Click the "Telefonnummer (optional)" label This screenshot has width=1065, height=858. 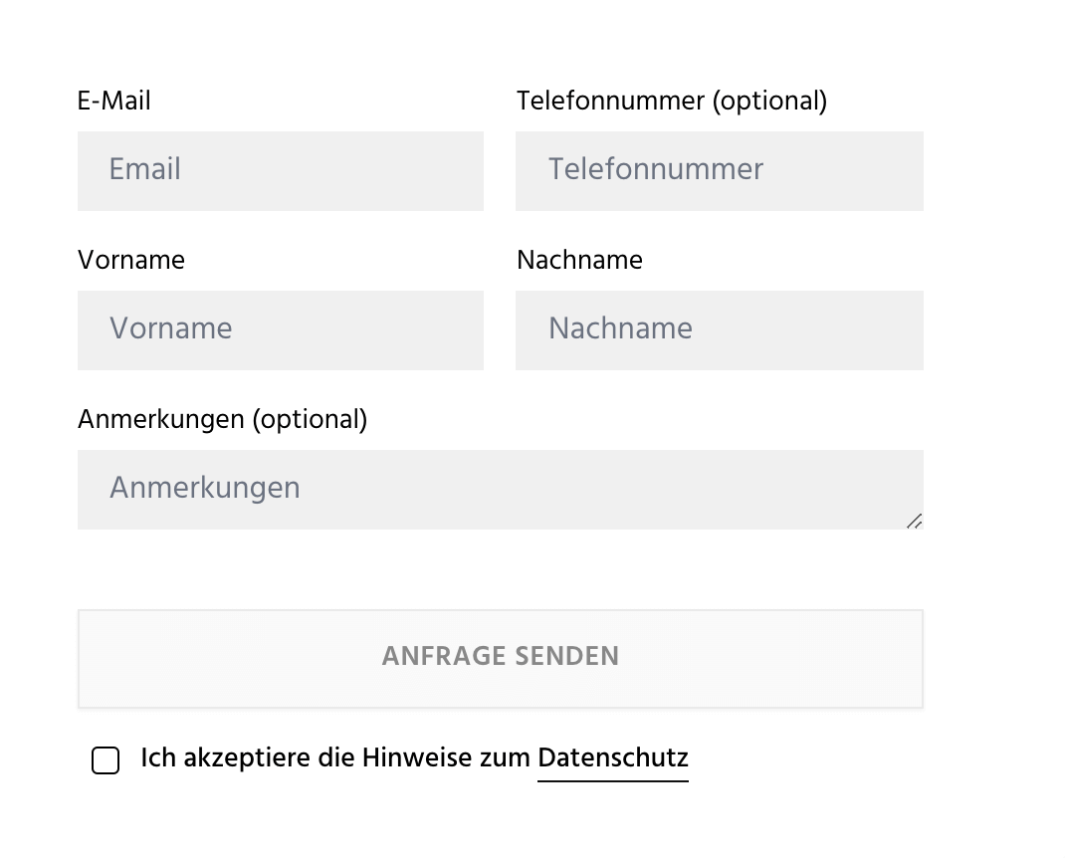pos(672,101)
